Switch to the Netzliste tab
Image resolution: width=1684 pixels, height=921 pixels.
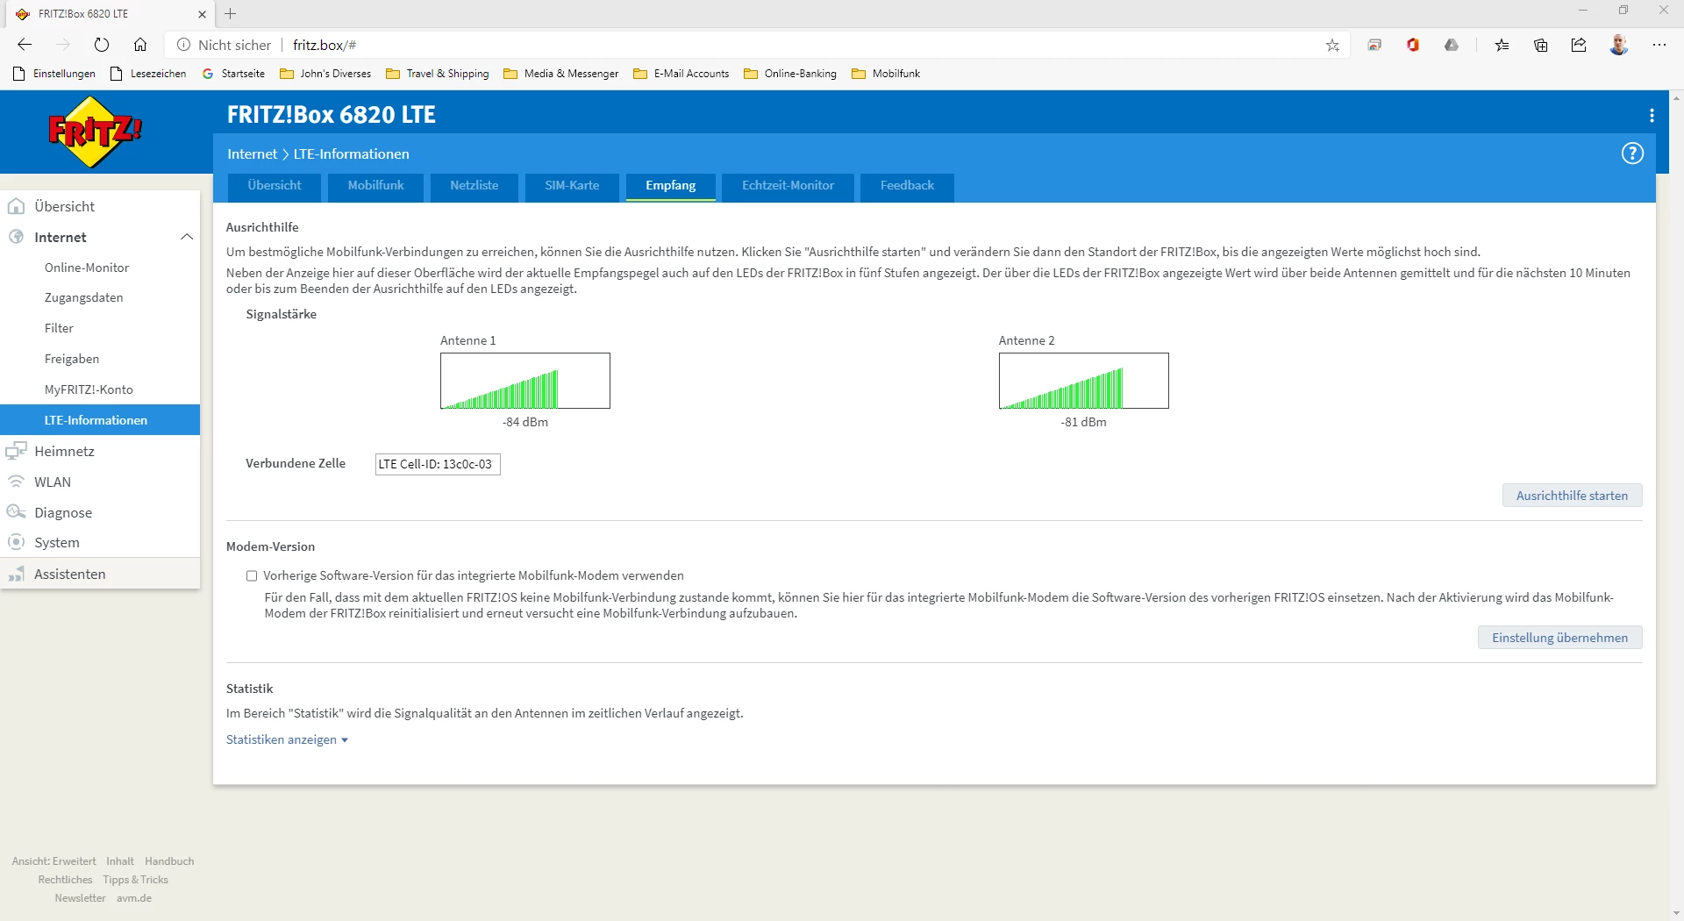click(475, 186)
